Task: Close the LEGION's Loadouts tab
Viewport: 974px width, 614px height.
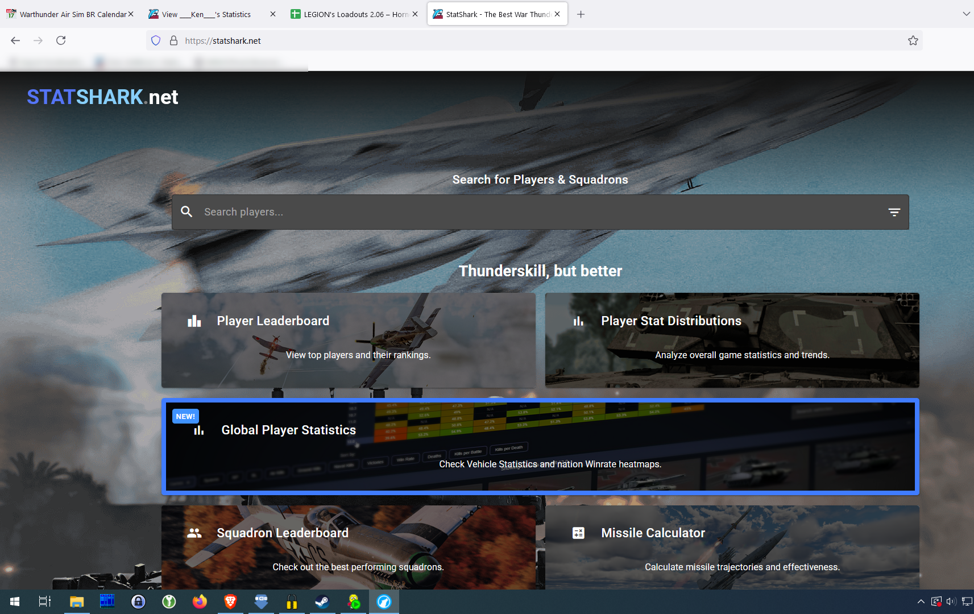Action: coord(415,14)
